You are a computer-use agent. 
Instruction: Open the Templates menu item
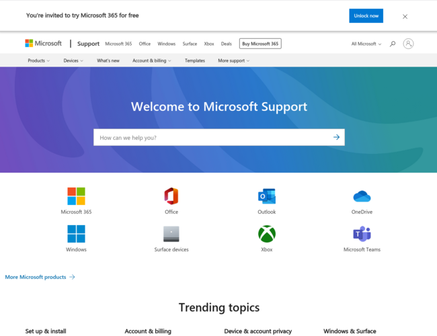[x=195, y=60]
